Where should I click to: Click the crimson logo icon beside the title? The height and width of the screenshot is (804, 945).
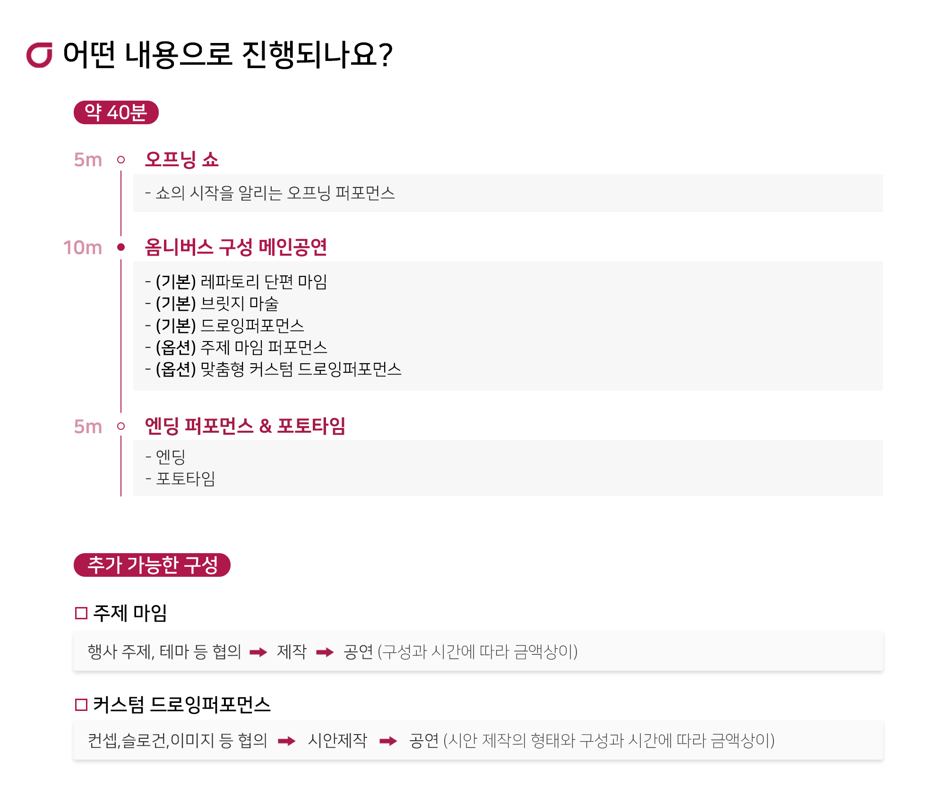click(x=39, y=55)
